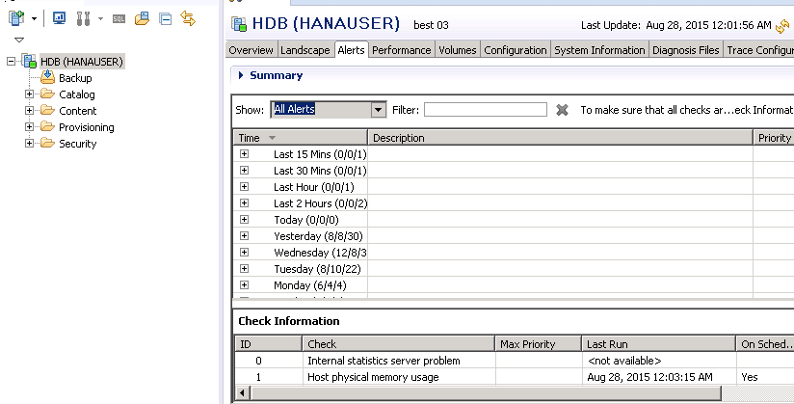Image resolution: width=794 pixels, height=404 pixels.
Task: Click the Add System toolbar icon
Action: pos(15,18)
